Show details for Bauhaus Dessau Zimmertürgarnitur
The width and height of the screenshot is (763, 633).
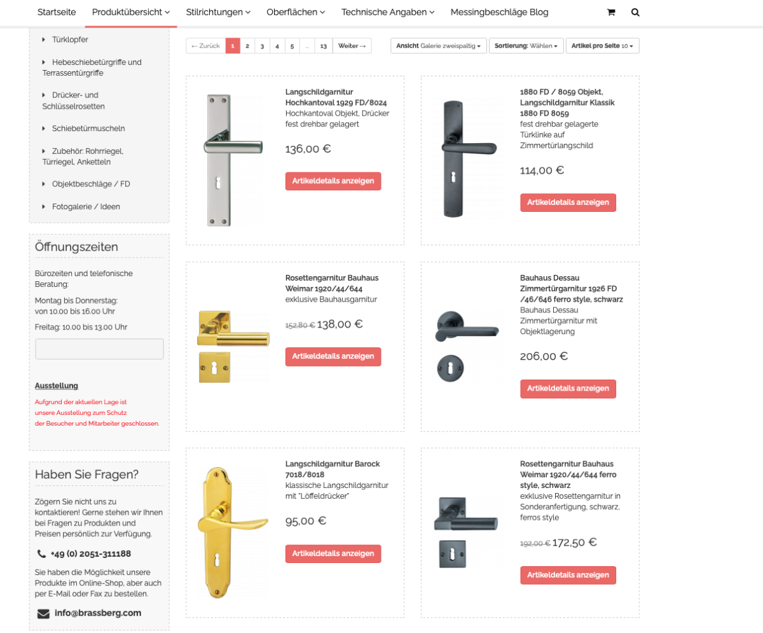(568, 389)
